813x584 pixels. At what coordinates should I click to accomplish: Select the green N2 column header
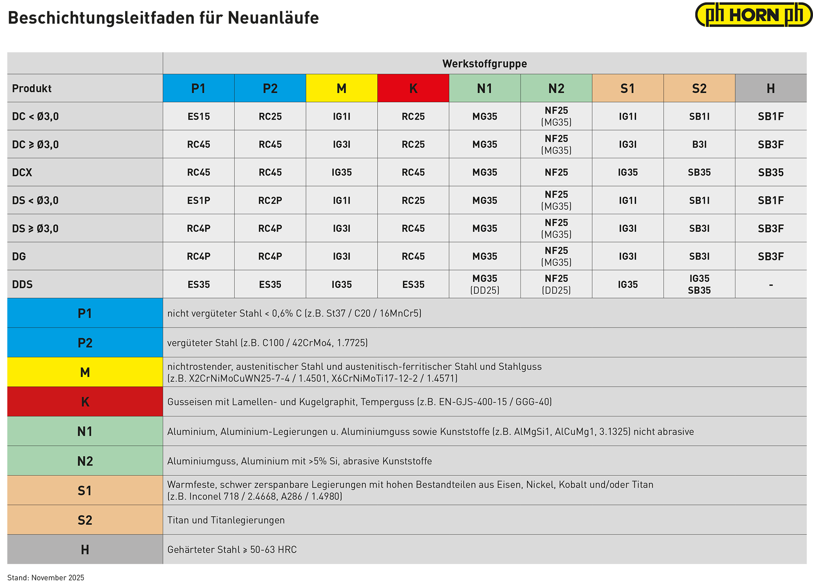(556, 88)
